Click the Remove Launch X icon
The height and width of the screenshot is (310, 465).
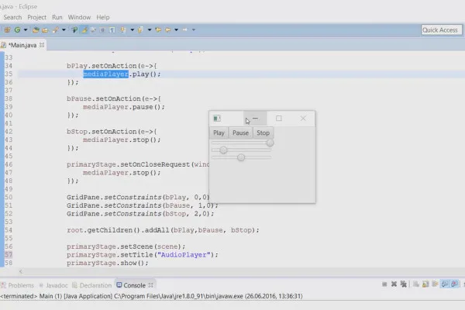[x=394, y=284]
